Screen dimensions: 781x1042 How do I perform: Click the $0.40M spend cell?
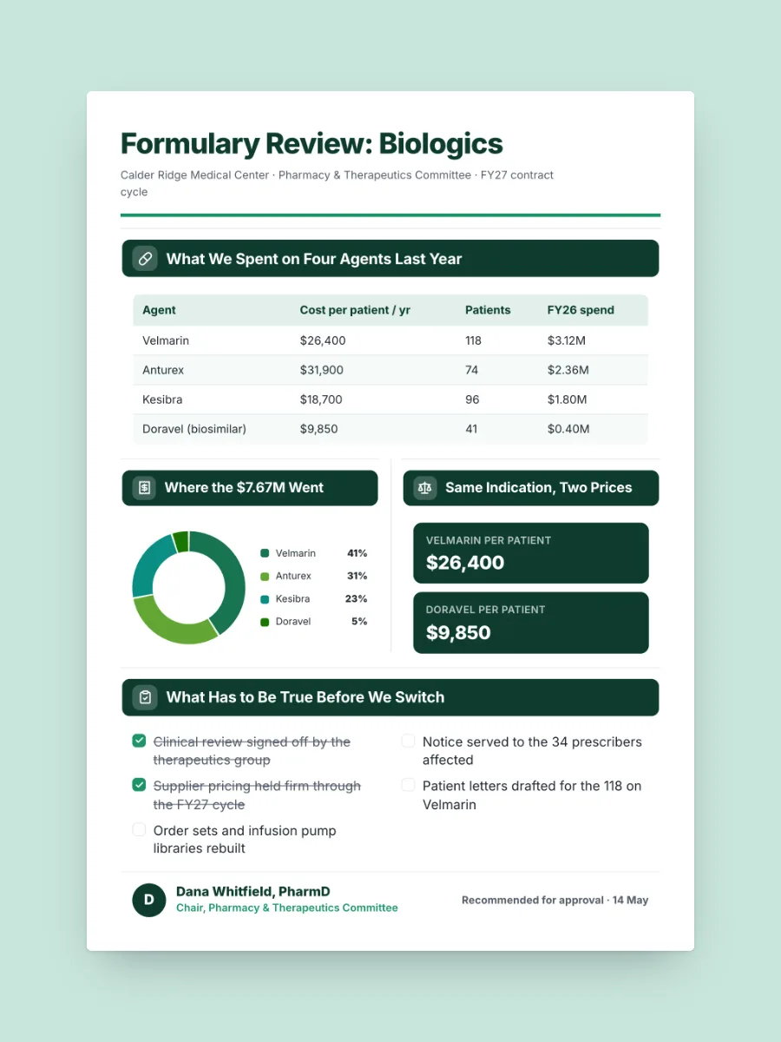[568, 429]
